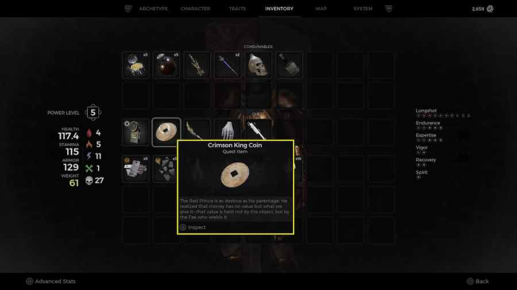This screenshot has height=290, width=517.
Task: Open Advanced Stats
Action: [51, 281]
